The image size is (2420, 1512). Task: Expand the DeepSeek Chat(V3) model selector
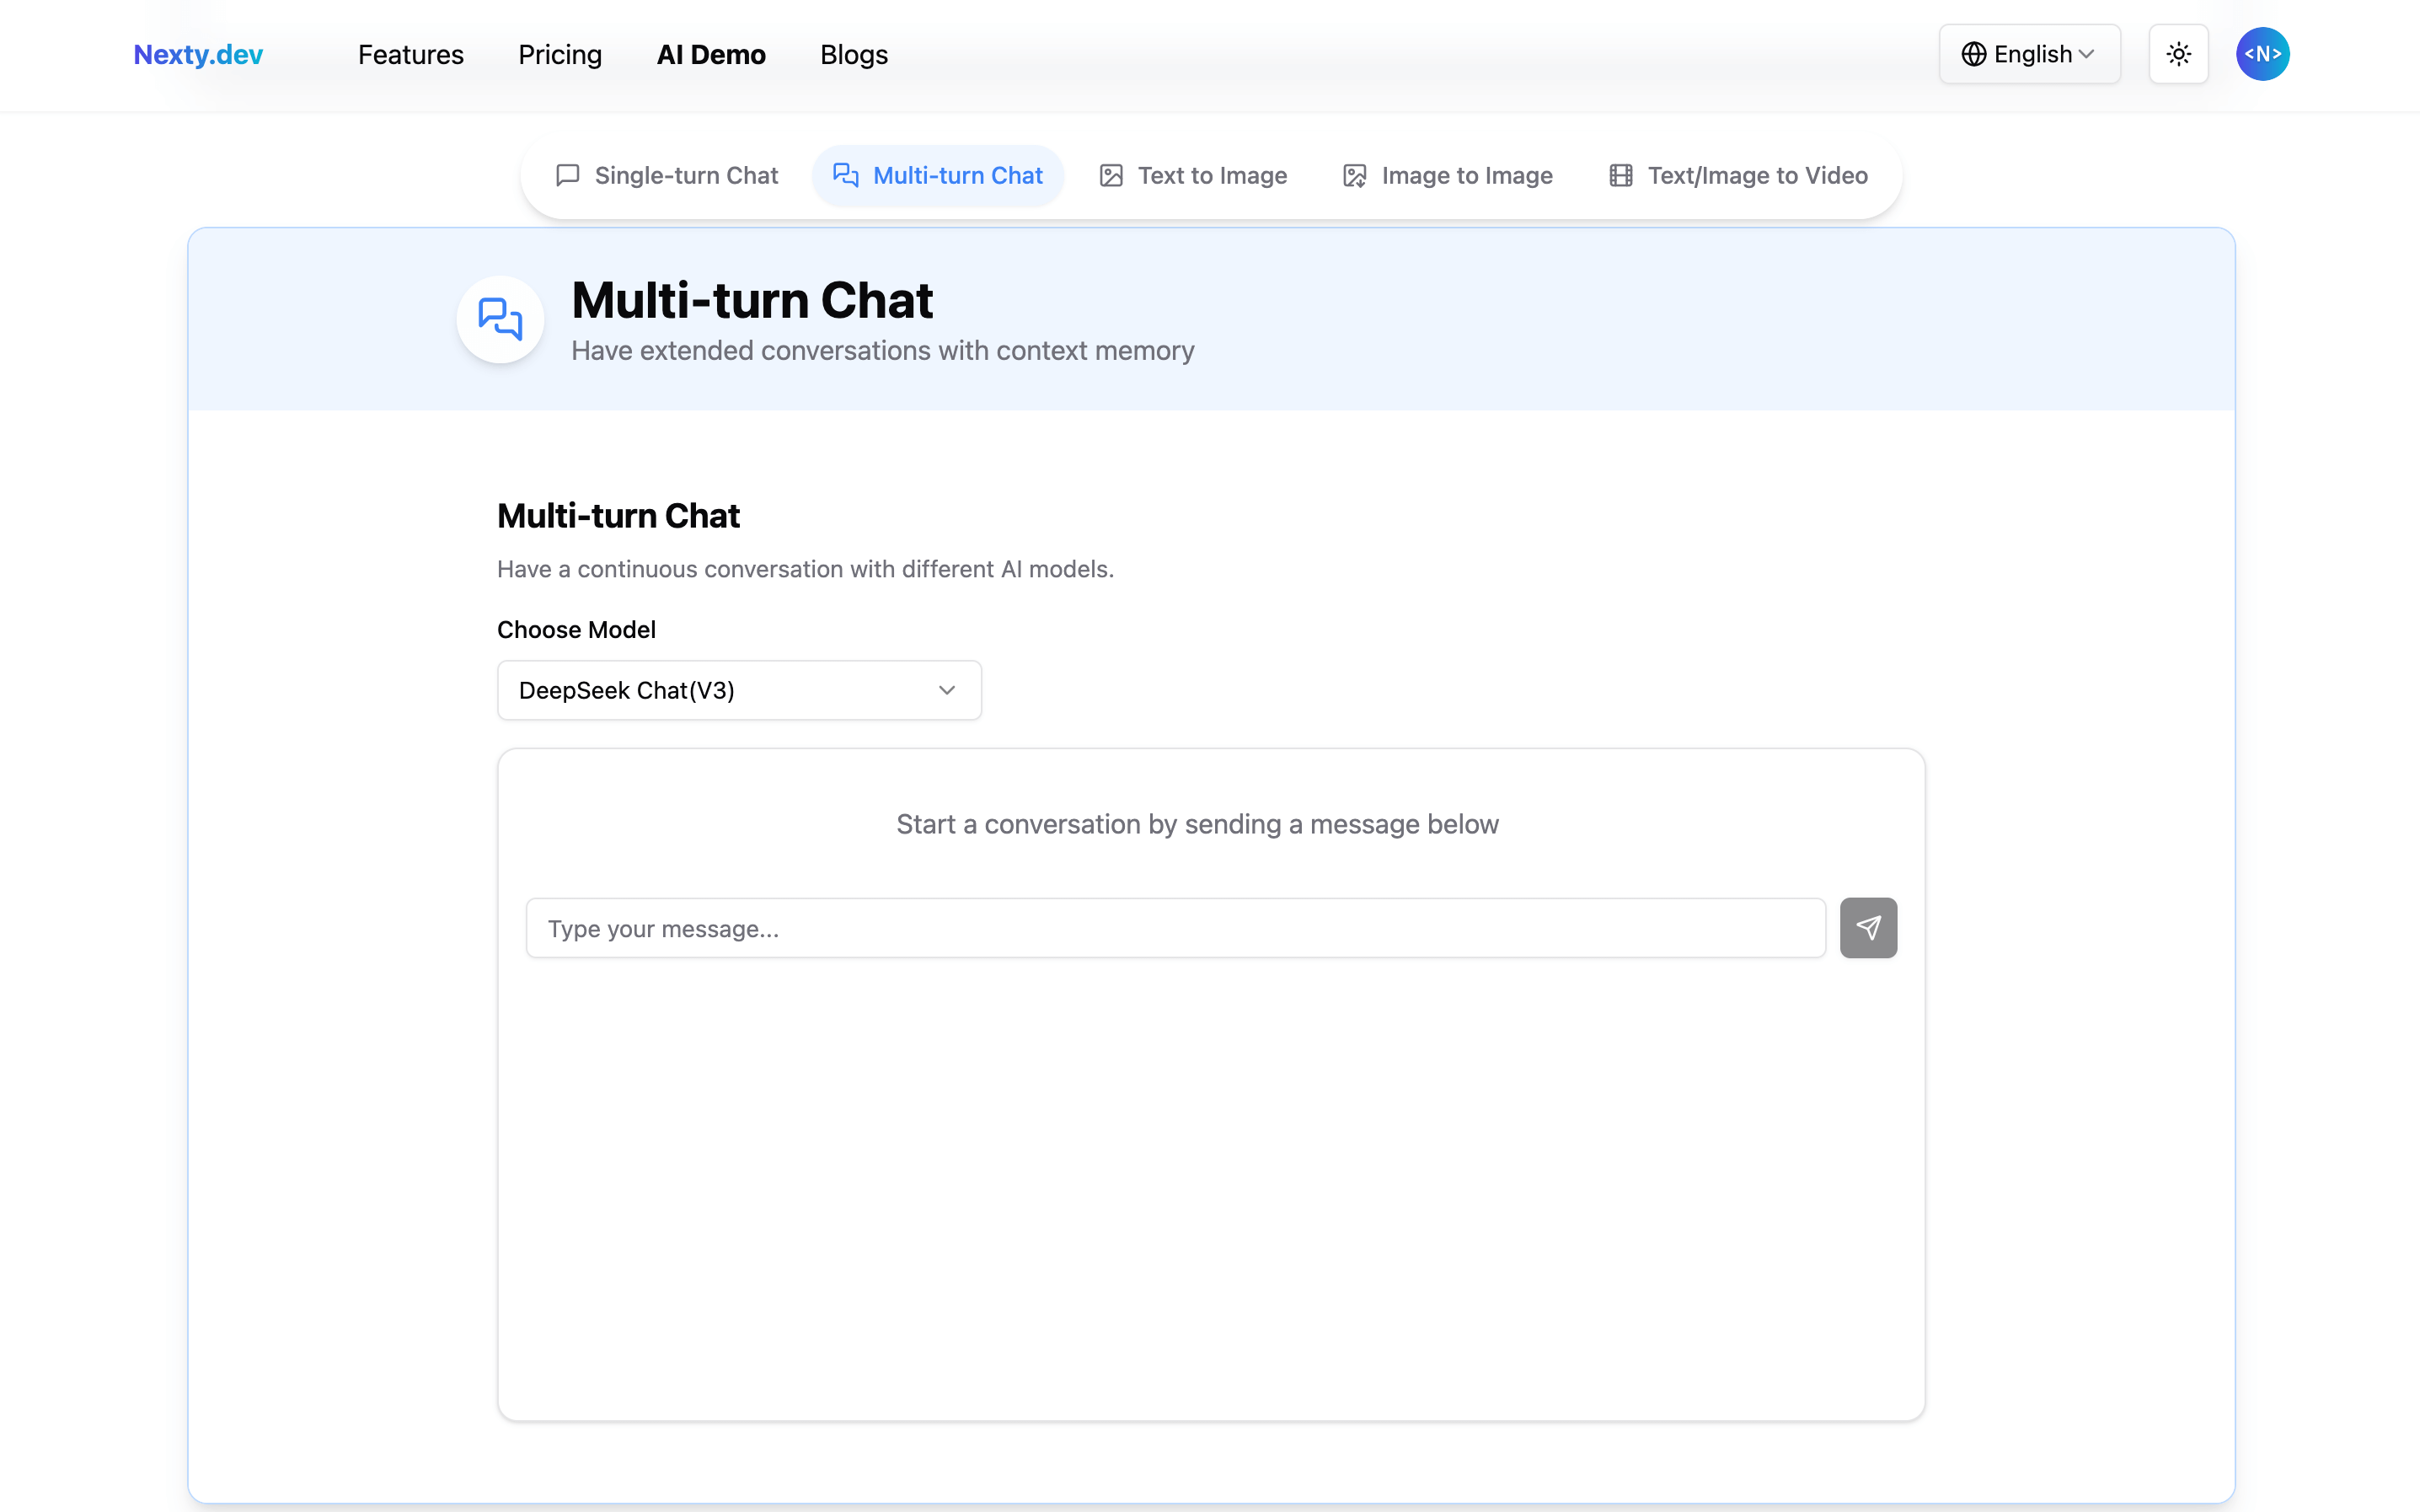739,690
